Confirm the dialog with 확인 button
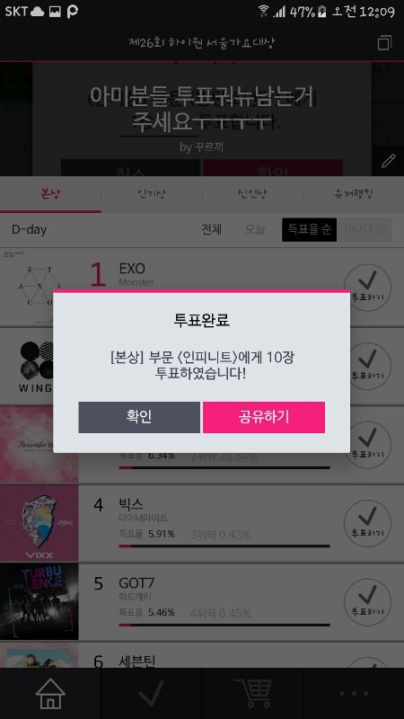404x719 pixels. click(139, 417)
